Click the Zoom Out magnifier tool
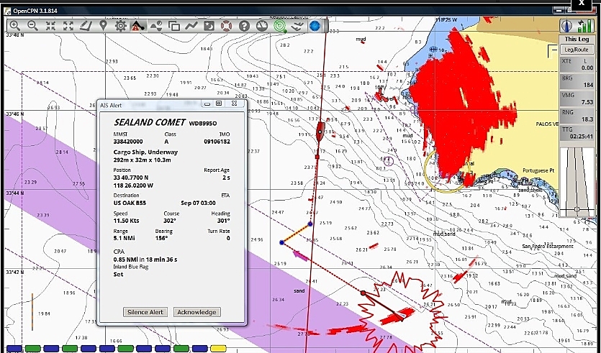 tap(32, 26)
